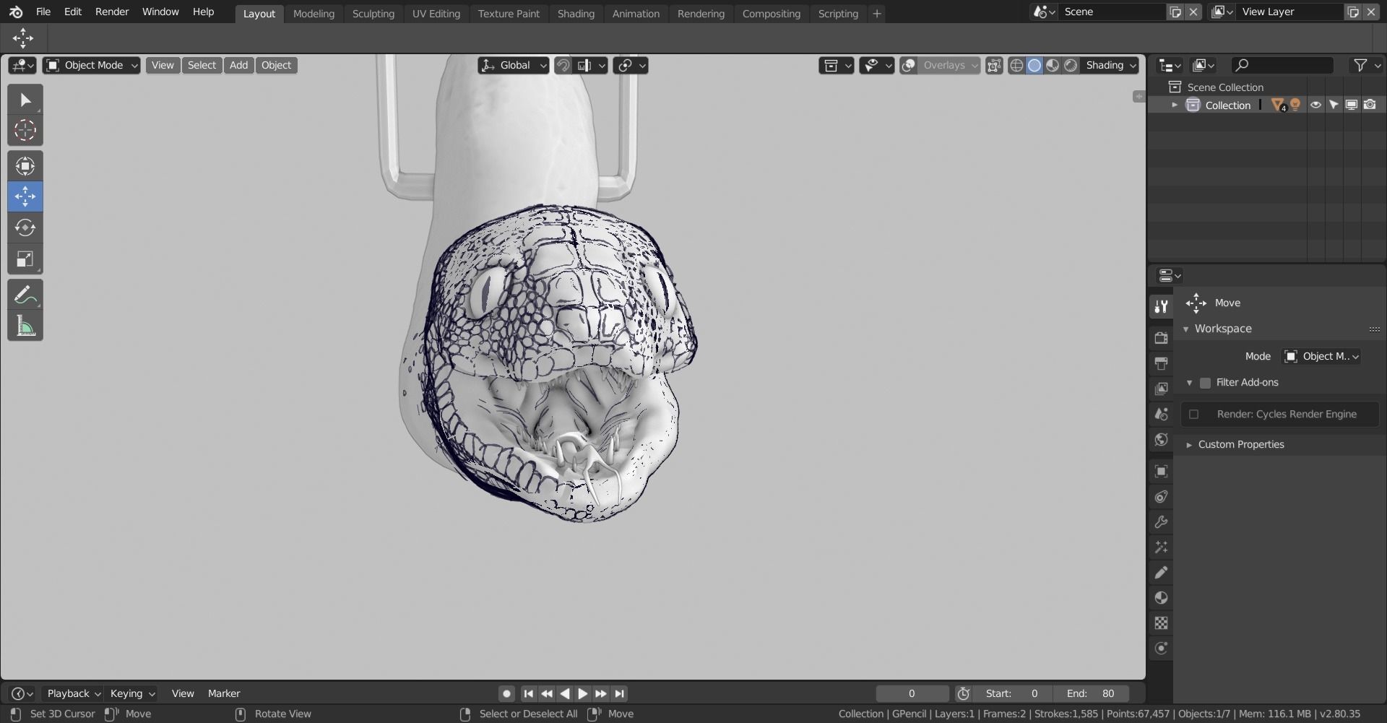
Task: Open the Scene properties icon
Action: [1161, 414]
